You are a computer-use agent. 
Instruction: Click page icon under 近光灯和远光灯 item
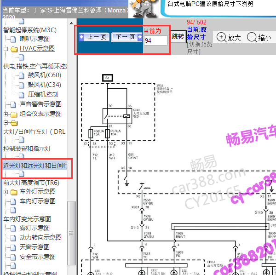coord(22,174)
